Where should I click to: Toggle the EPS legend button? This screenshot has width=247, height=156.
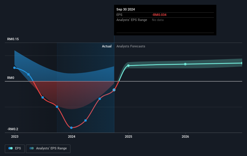15,148
